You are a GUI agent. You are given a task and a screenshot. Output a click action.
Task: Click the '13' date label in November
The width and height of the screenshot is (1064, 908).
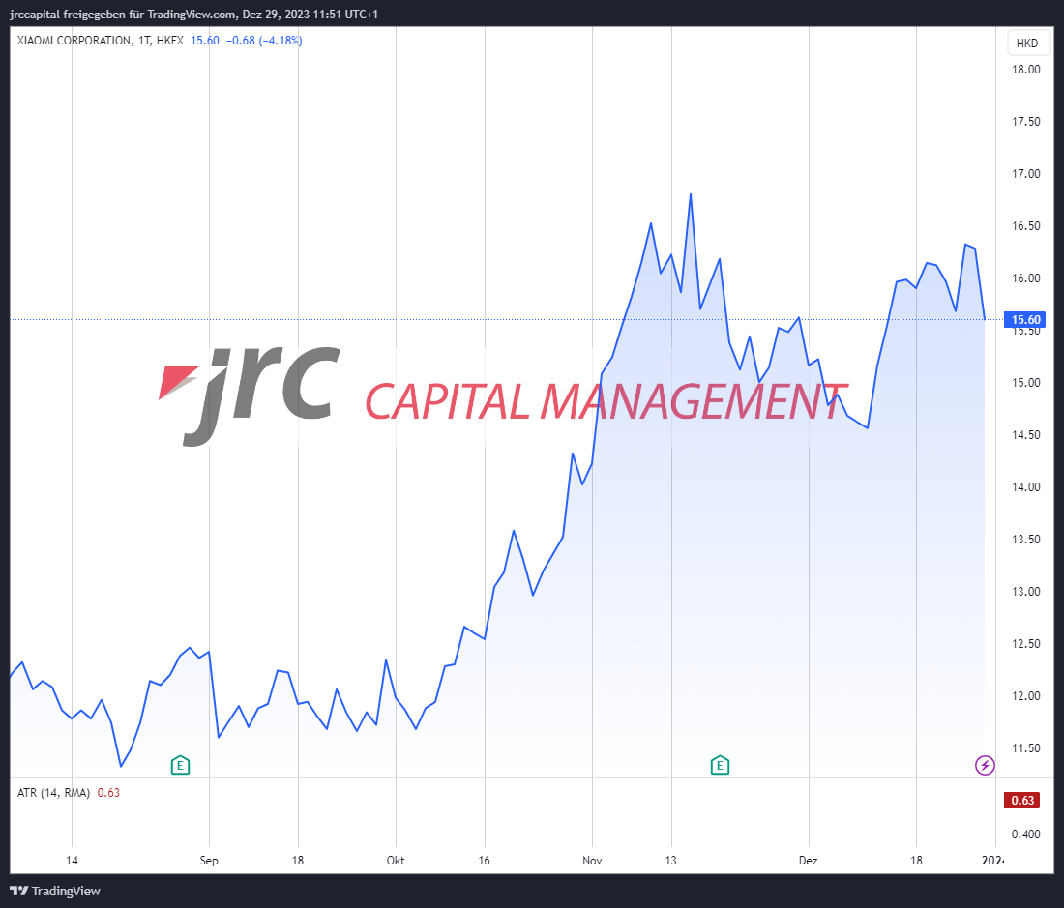[670, 860]
